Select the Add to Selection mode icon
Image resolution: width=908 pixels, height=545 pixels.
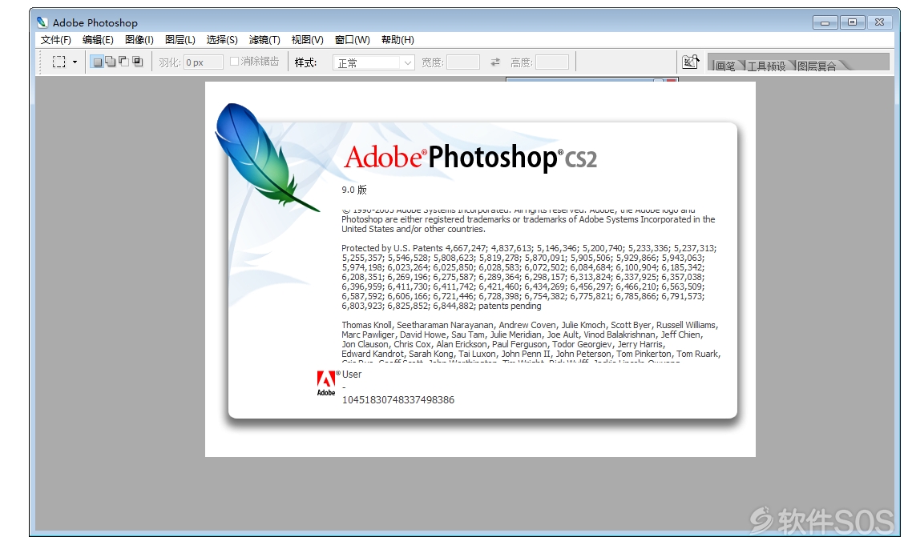111,62
